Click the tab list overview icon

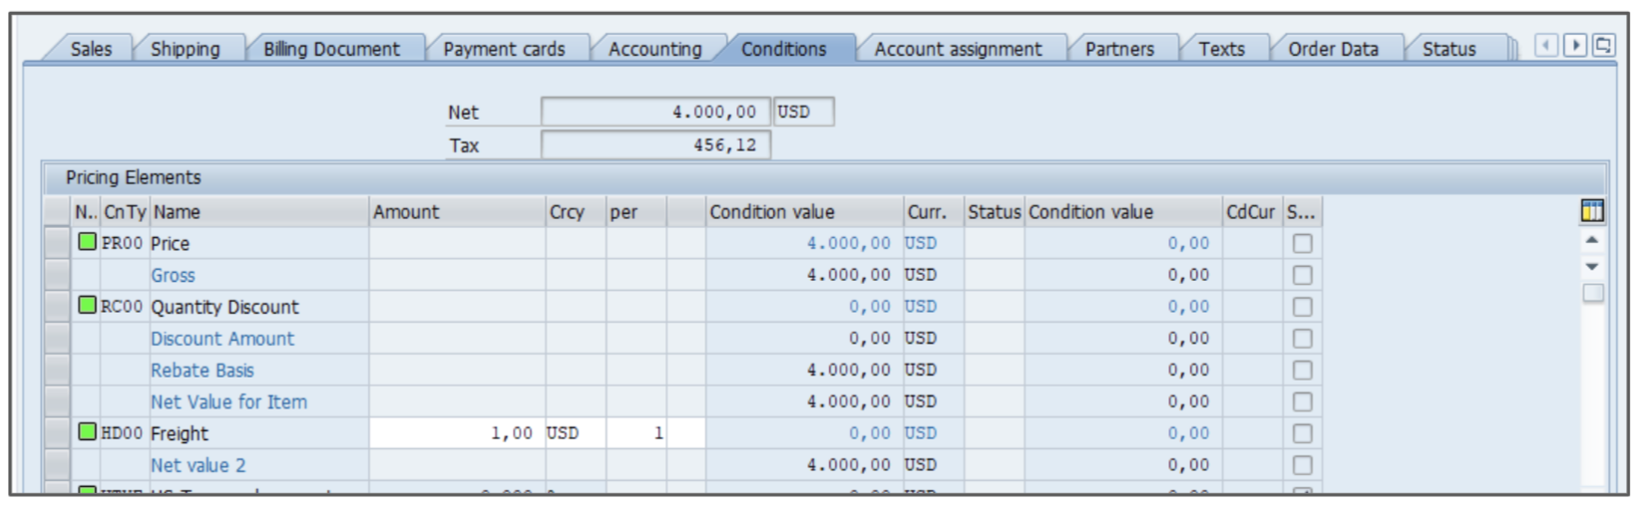tap(1603, 46)
